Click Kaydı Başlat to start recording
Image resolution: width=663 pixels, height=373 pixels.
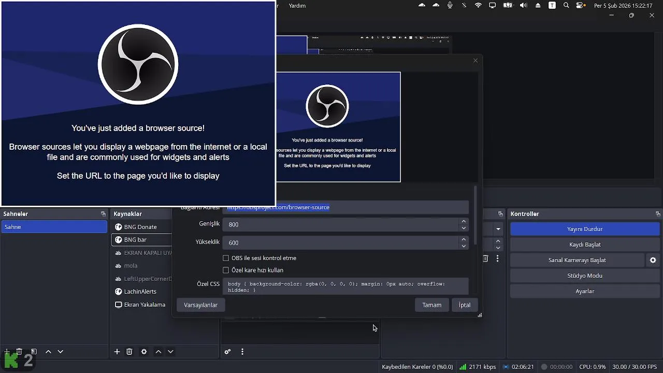tap(585, 245)
